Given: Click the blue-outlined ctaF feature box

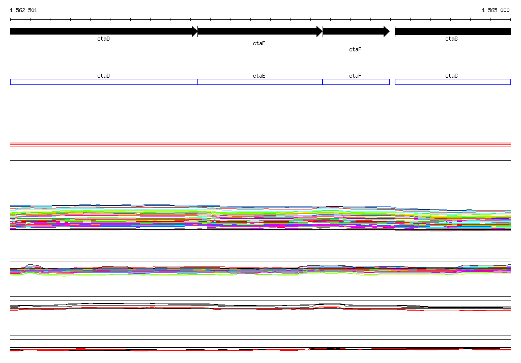Looking at the screenshot, I should tap(356, 82).
